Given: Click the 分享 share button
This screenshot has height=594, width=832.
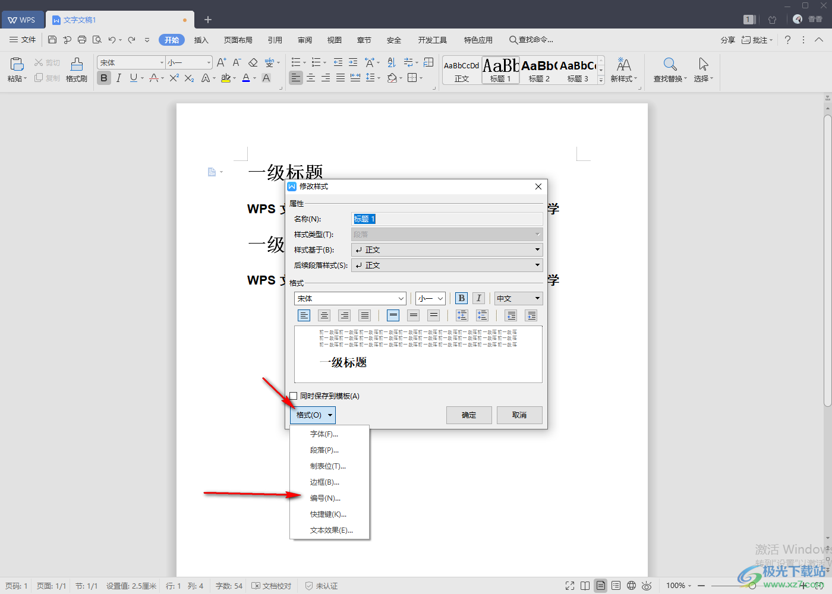Looking at the screenshot, I should point(727,40).
